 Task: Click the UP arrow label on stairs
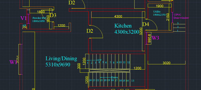(99, 60)
